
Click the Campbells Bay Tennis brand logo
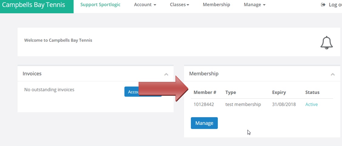tap(34, 5)
